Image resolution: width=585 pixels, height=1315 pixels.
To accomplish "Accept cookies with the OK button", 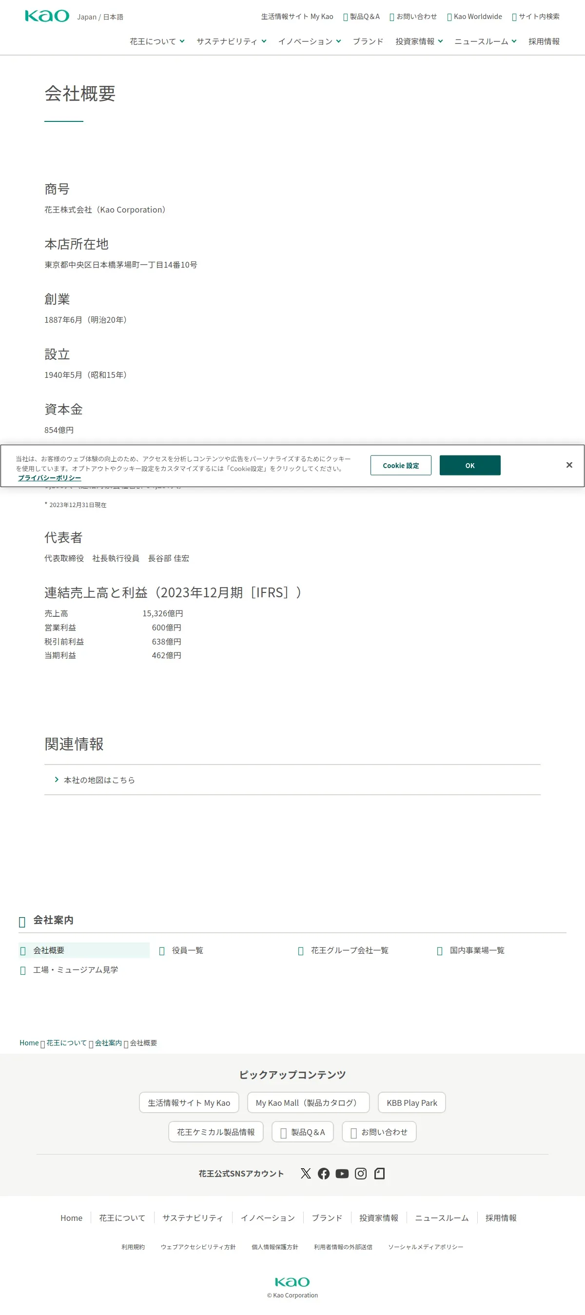I will 470,465.
